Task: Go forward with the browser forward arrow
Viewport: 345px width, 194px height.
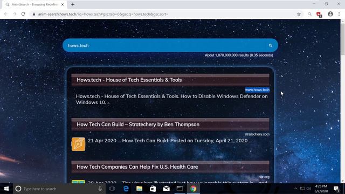Action: (15, 14)
